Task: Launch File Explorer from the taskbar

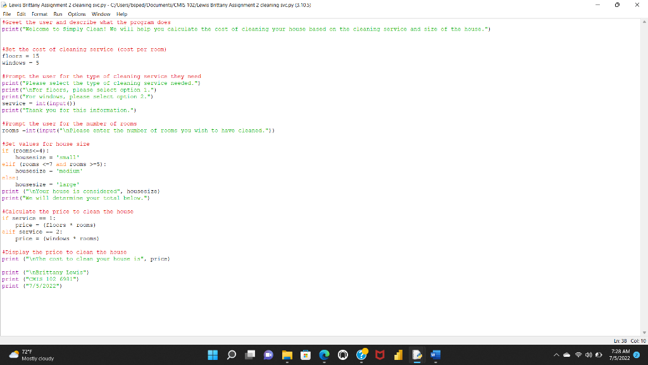Action: 287,355
